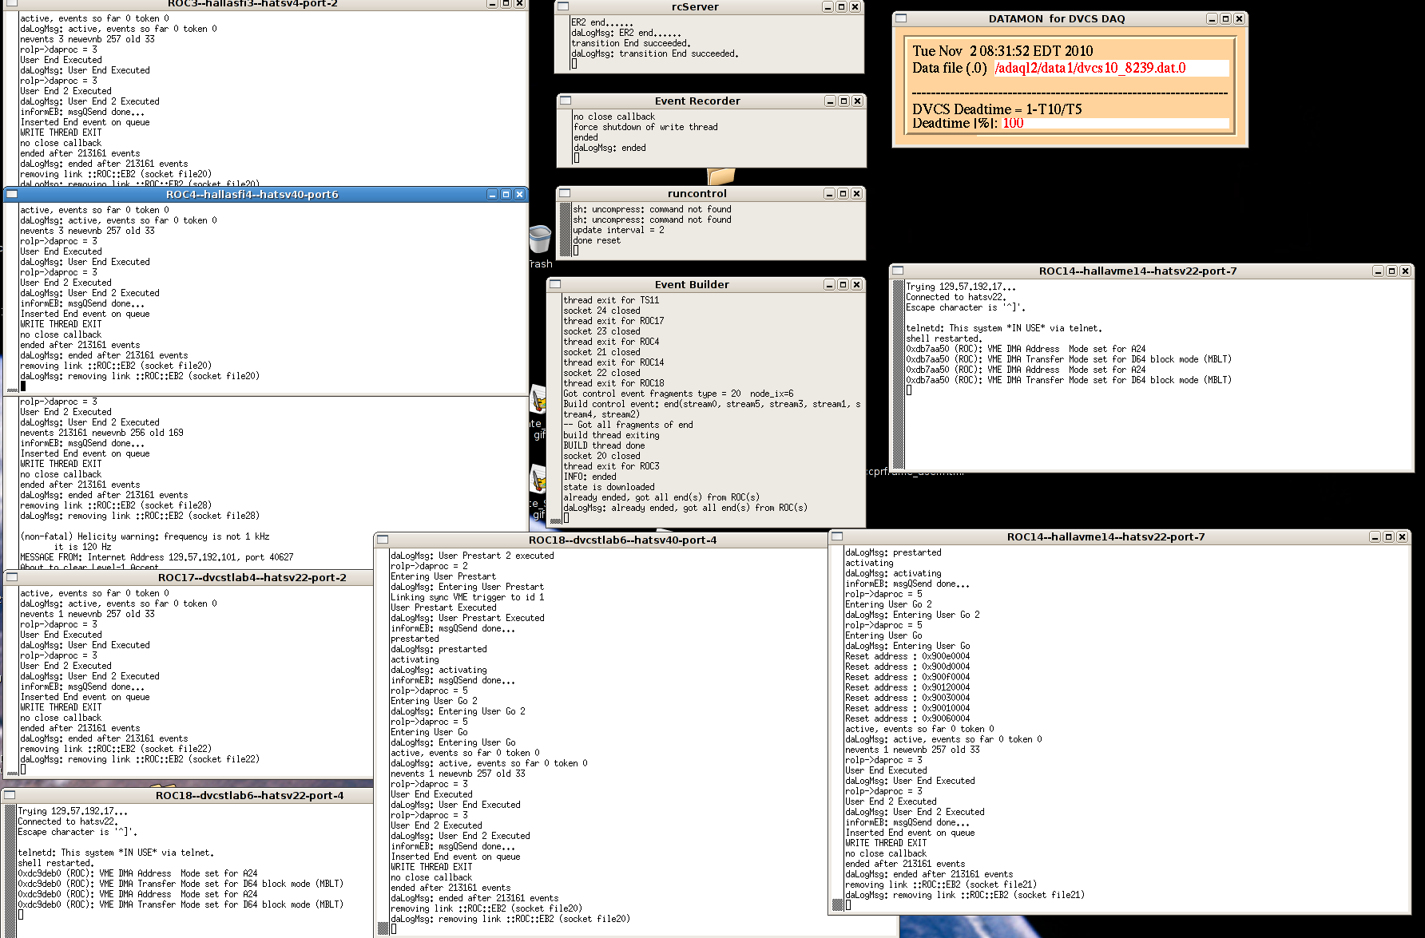Click 'socket 20 closed' line in Event Builder
1425x938 pixels.
point(601,456)
